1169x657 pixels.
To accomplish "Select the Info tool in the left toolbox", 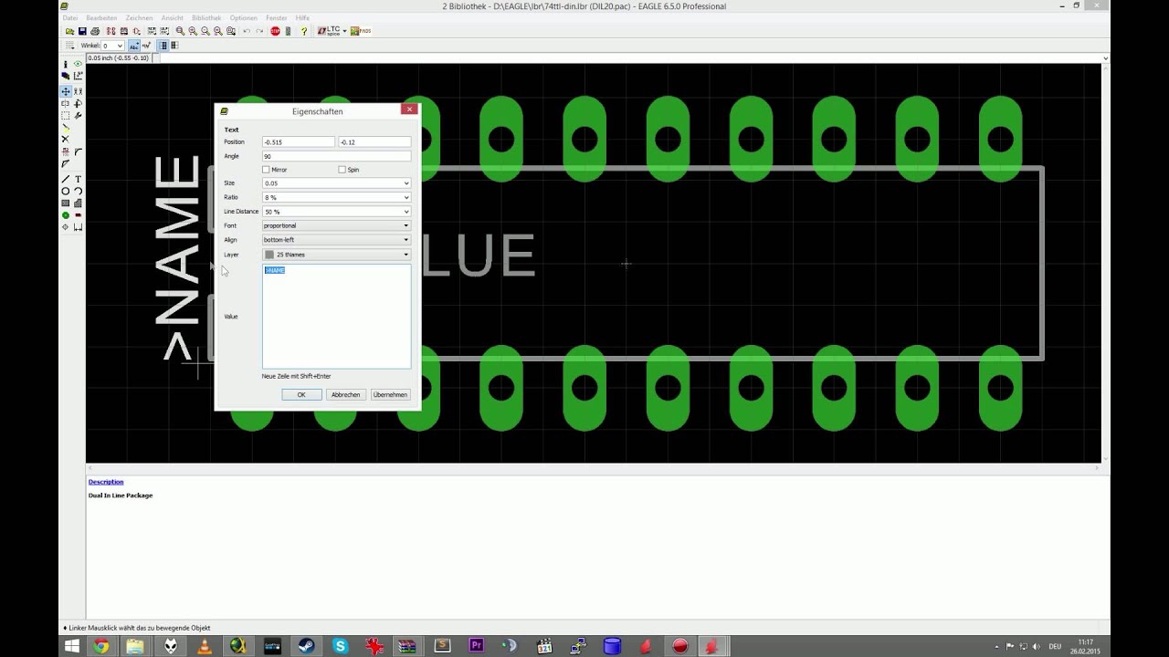I will pyautogui.click(x=66, y=64).
